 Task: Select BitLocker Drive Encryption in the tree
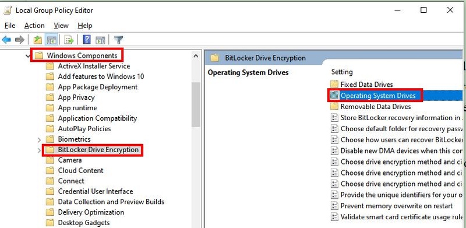(x=98, y=150)
